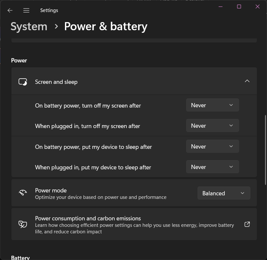Open the battery sleep timeout dropdown
This screenshot has height=260, width=267.
(x=212, y=146)
